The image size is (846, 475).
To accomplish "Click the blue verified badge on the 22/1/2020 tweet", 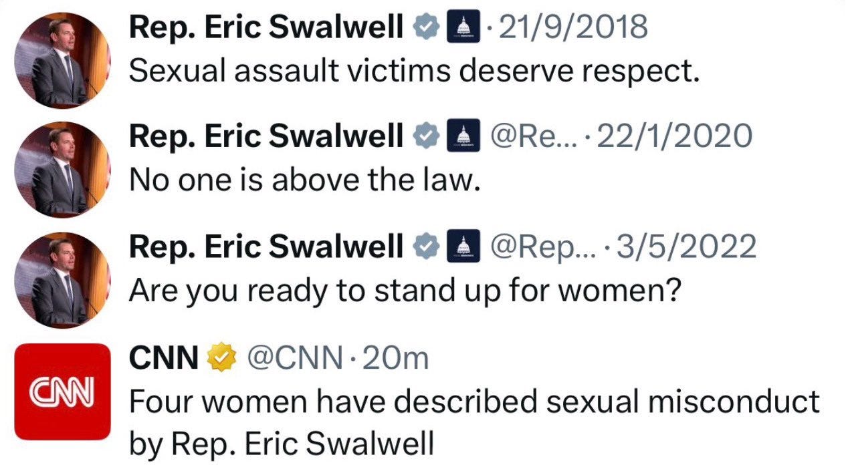I will (x=425, y=137).
